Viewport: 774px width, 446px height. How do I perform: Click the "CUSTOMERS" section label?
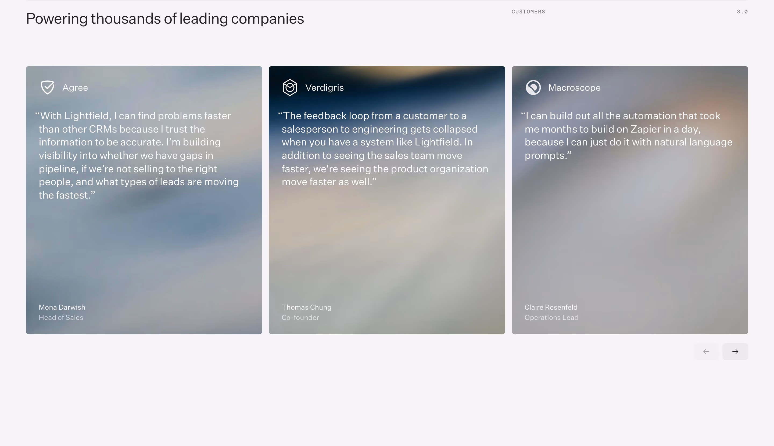528,12
